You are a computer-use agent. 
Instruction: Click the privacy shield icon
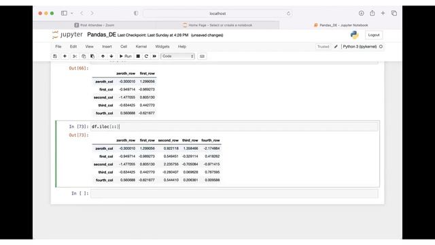136,13
